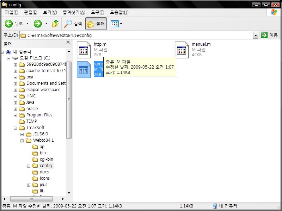The image size is (282, 211).
Task: Collapse the WebtoB4.1 folder node
Action: click(x=22, y=141)
